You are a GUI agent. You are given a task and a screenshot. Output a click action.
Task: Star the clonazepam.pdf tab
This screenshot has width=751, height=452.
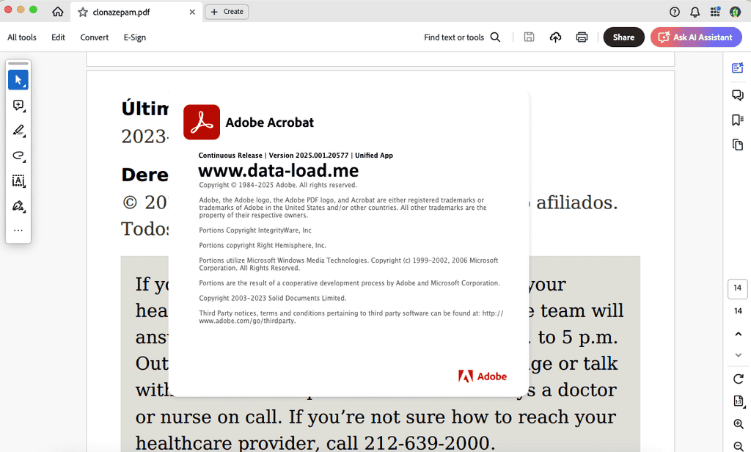(83, 12)
